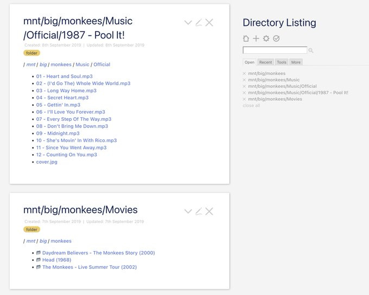Open more actions chevron on Movies tiddler
This screenshot has width=369, height=295.
point(188,211)
